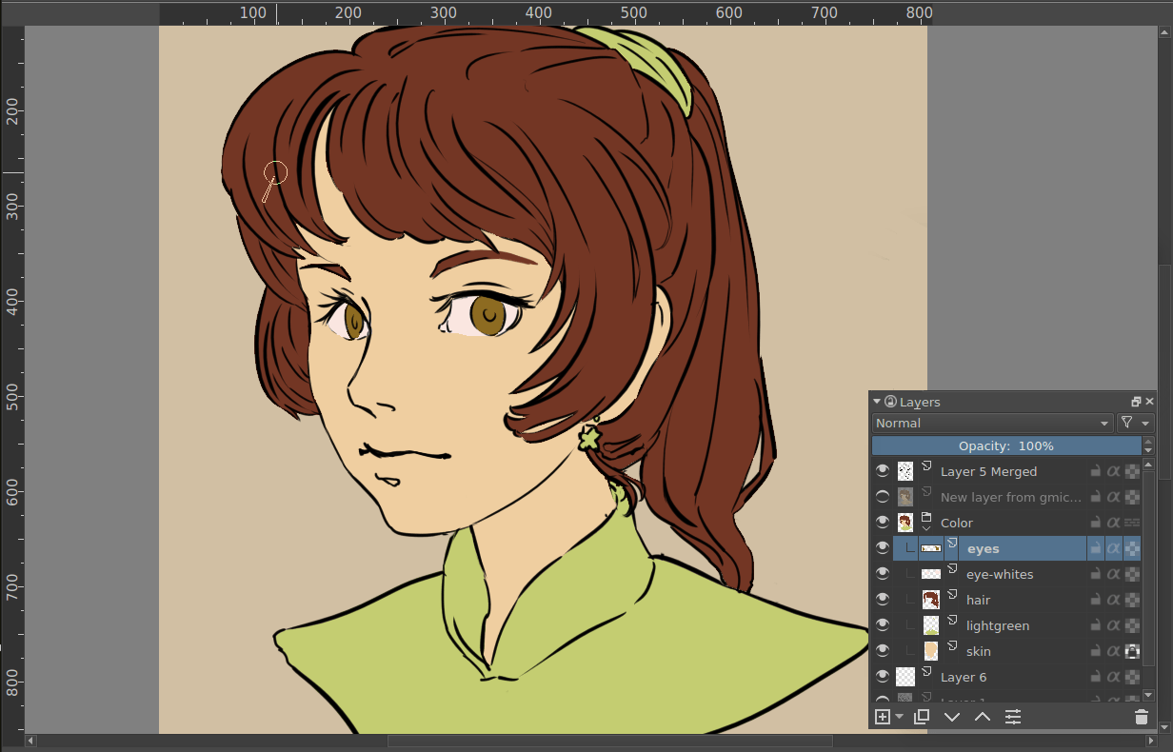Open layer properties settings icon
The height and width of the screenshot is (752, 1173).
point(1013,717)
